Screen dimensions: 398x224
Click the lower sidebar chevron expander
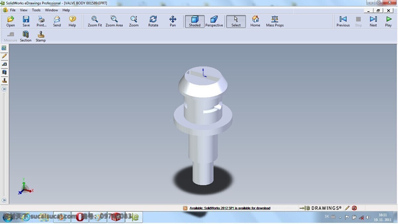[4, 200]
